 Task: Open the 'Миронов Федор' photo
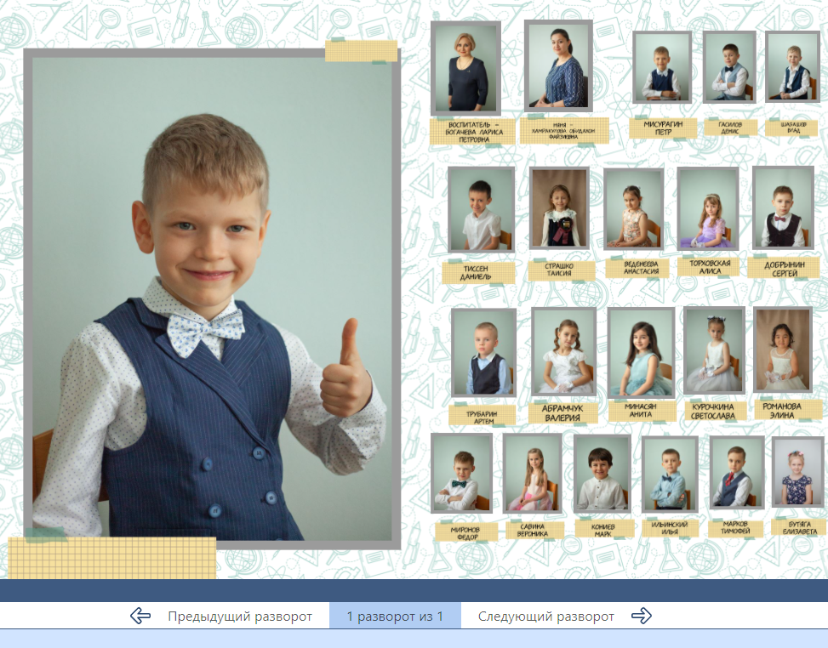(x=461, y=473)
